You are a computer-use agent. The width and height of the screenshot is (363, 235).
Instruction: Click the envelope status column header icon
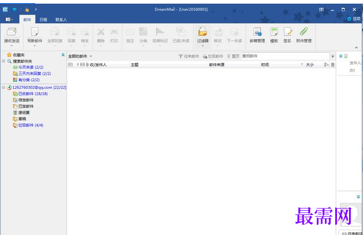82,65
